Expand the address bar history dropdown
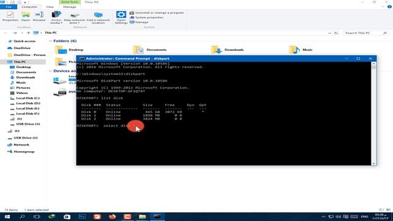This screenshot has height=221, width=393. coord(329,33)
